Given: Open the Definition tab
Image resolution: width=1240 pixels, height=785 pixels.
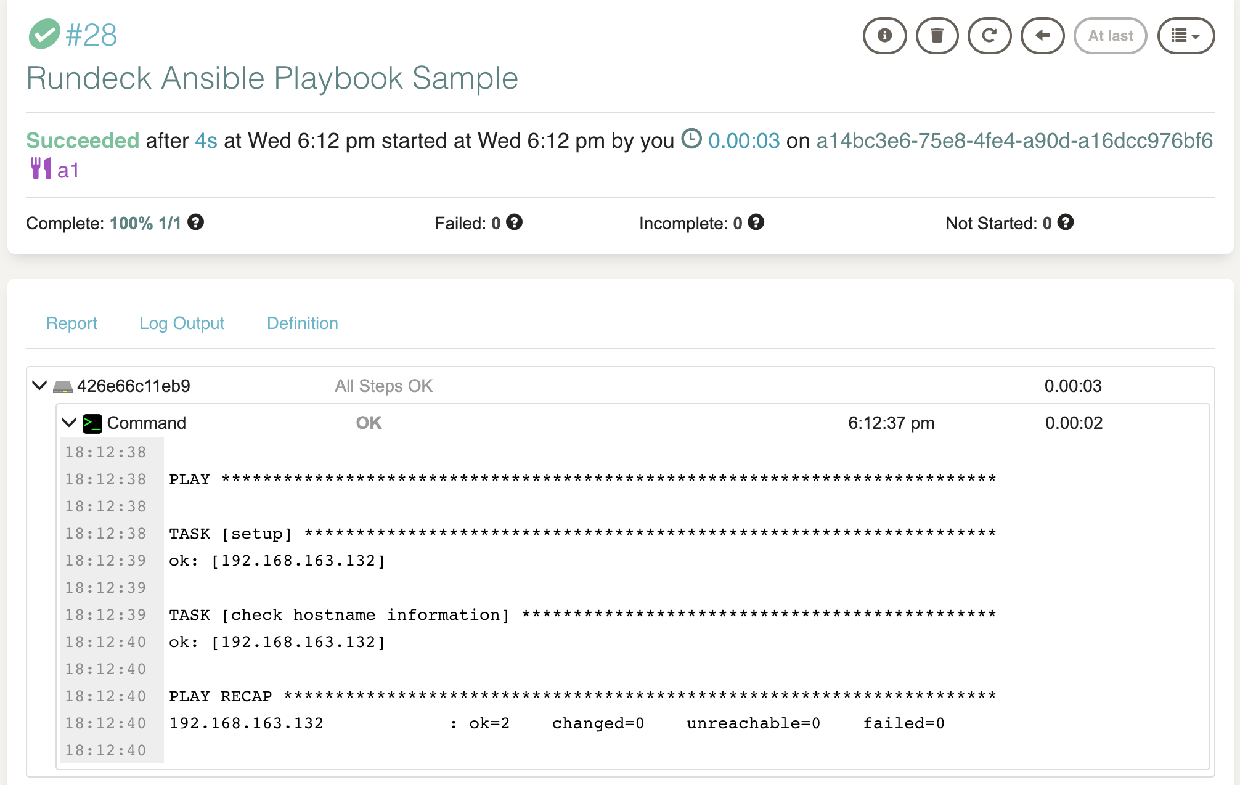Looking at the screenshot, I should [302, 323].
